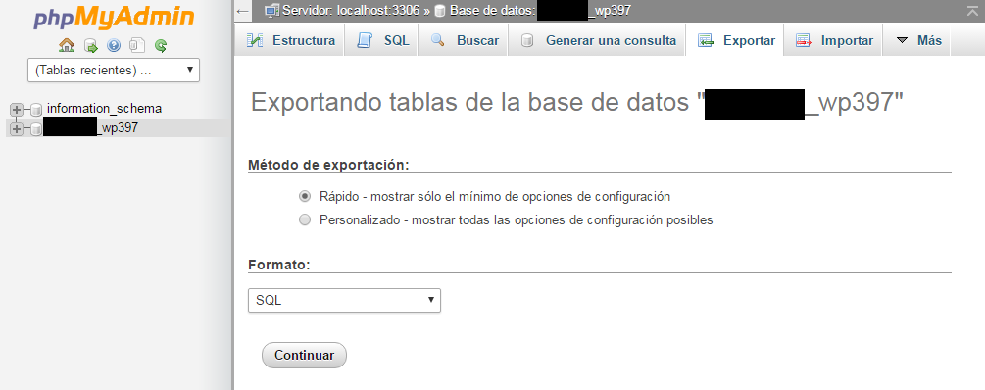Reload navigation with green refresh icon
Screen dimensions: 985x390
161,45
